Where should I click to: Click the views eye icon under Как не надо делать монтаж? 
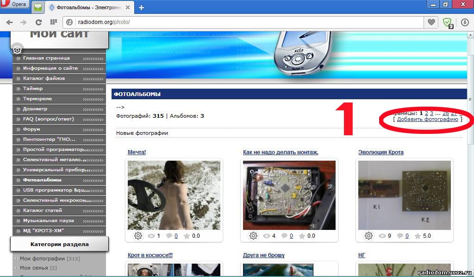tap(267, 236)
